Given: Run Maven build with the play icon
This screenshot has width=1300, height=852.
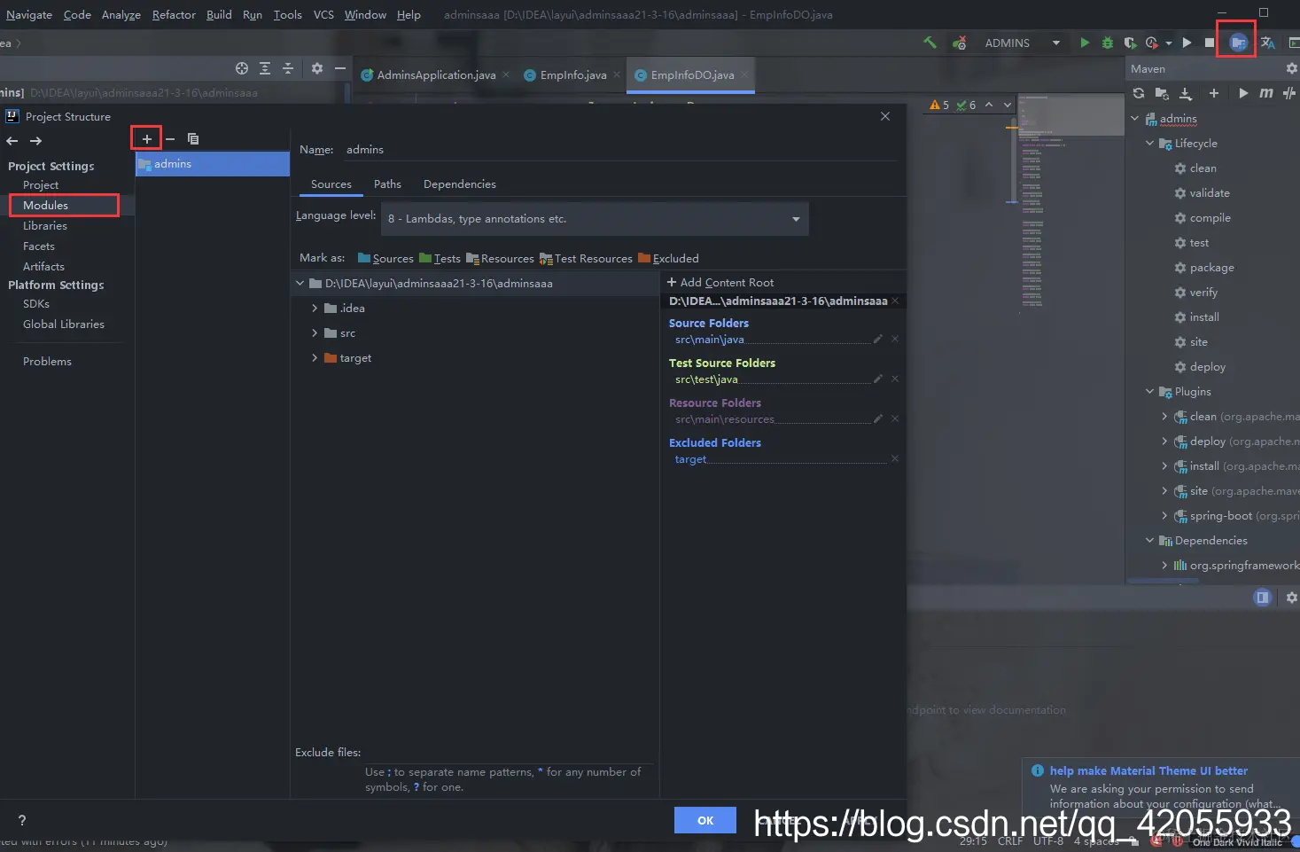Looking at the screenshot, I should coord(1243,93).
